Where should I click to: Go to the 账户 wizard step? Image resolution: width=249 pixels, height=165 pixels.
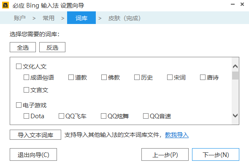coord(20,18)
